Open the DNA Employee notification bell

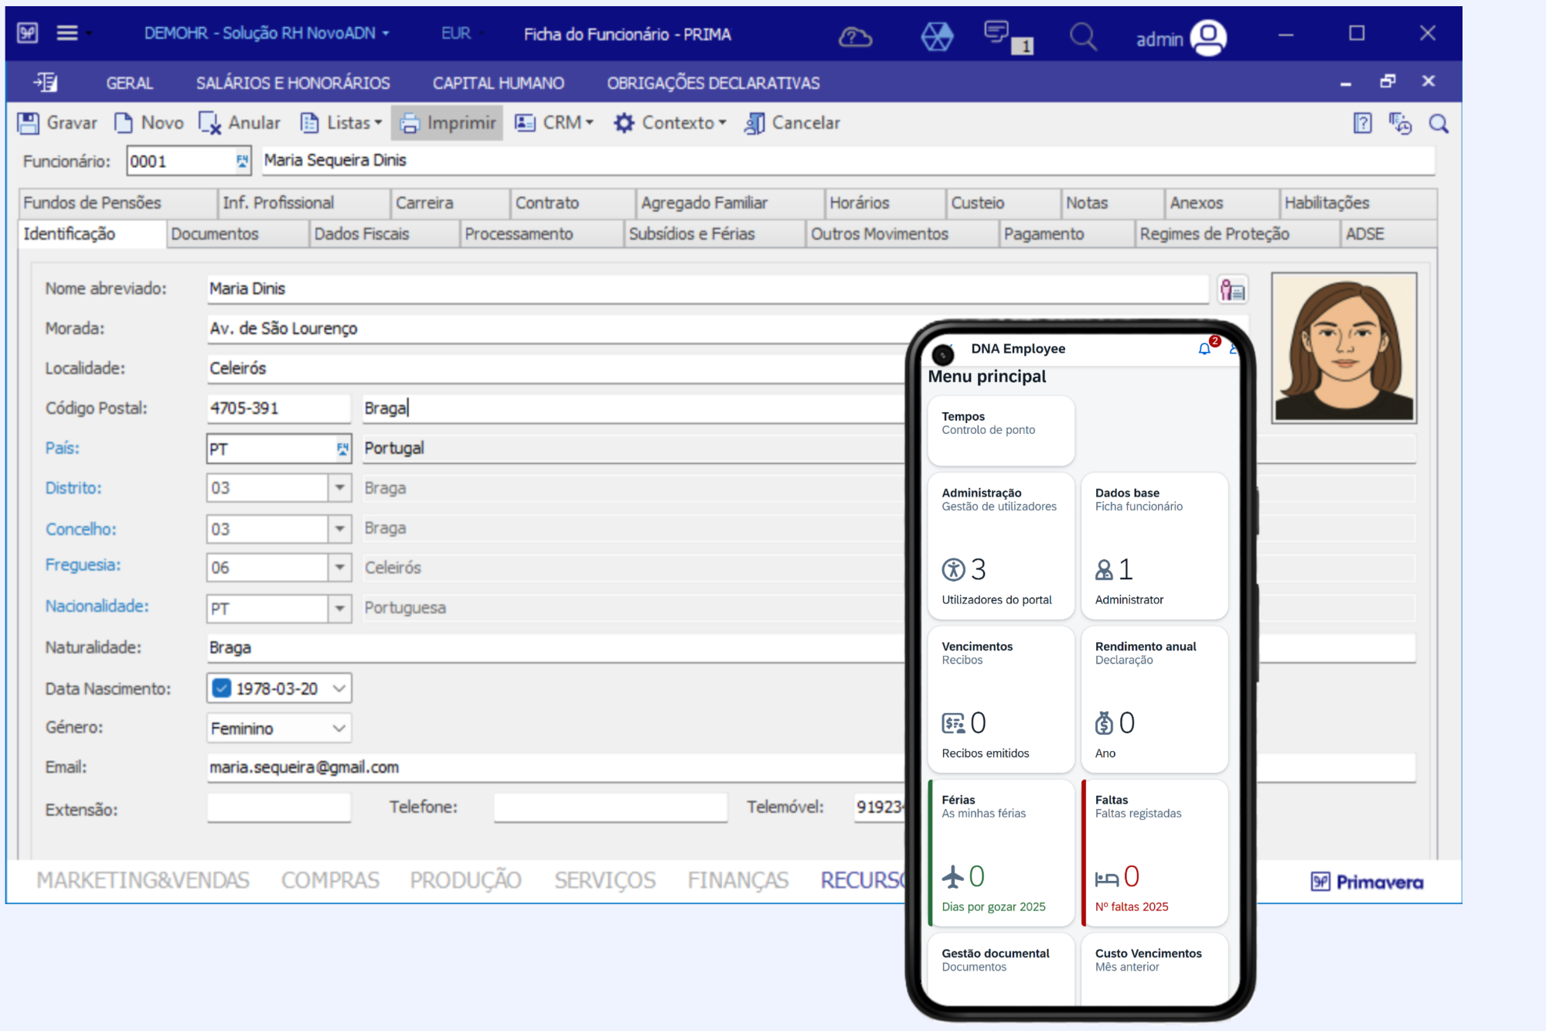tap(1204, 349)
